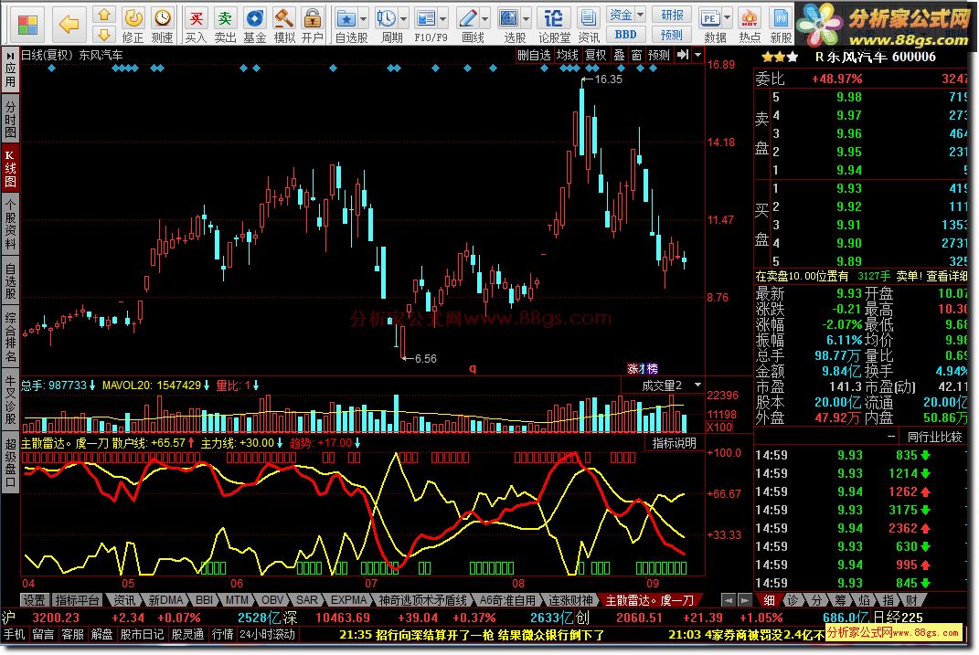Viewport: 979px width, 655px height.
Task: Switch to the 诊 panel tab
Action: coord(793,599)
